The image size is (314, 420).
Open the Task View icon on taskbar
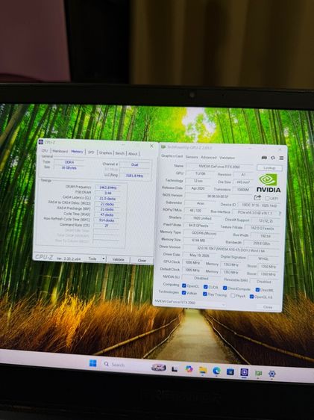tap(175, 369)
